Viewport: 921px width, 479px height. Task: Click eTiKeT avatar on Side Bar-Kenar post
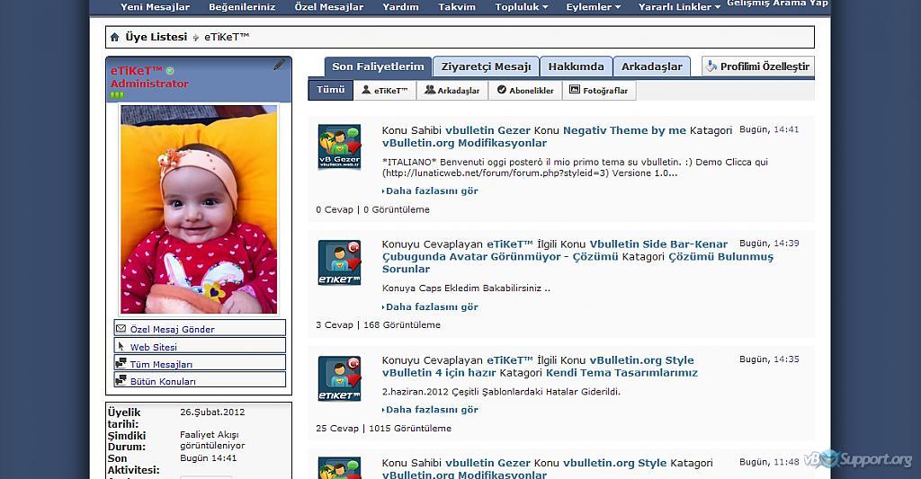339,262
